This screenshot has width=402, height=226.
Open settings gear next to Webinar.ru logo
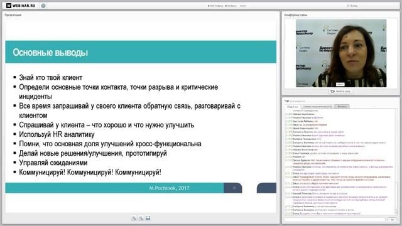(x=43, y=6)
